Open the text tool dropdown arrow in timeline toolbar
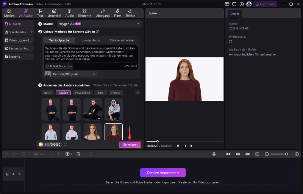The height and width of the screenshot is (194, 303). 72,154
